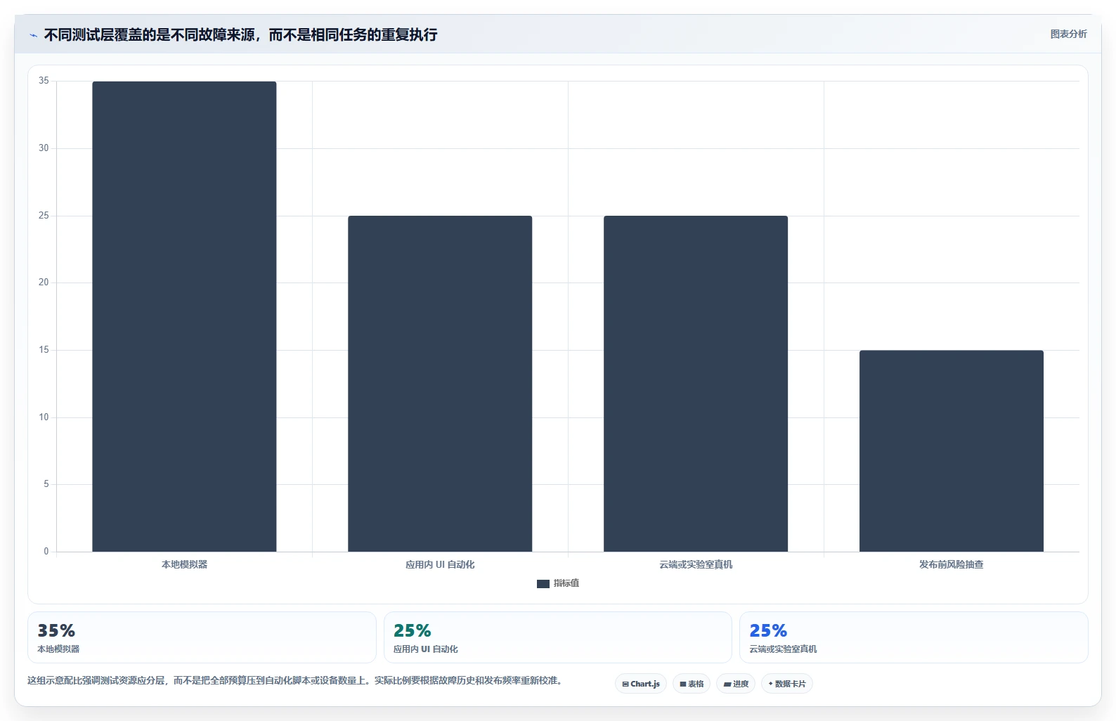Click the y-axis value 5

(46, 484)
